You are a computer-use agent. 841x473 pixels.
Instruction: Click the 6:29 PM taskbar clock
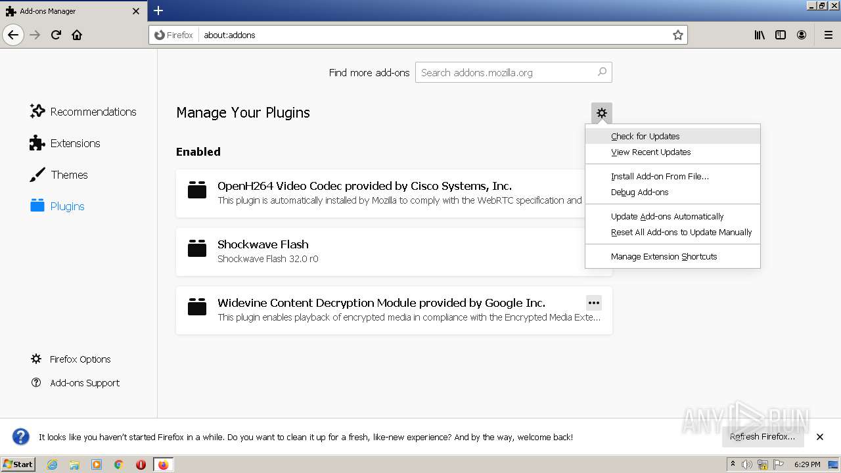pos(807,464)
